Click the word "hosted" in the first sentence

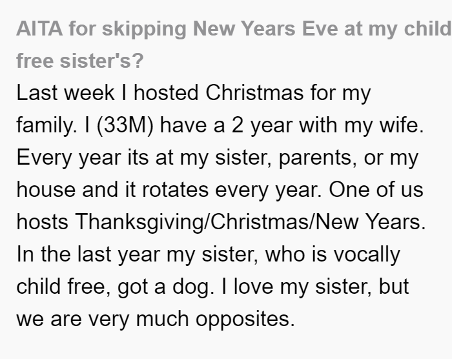[x=166, y=93]
